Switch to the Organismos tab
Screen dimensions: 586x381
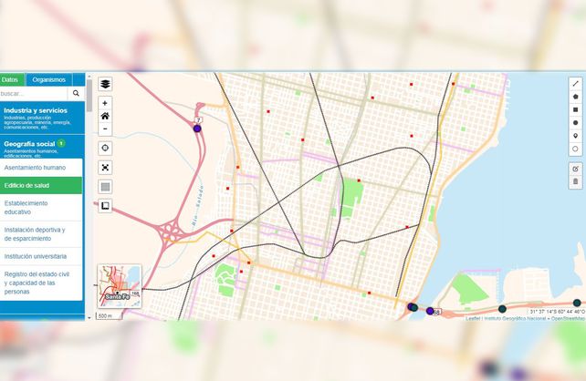(49, 79)
